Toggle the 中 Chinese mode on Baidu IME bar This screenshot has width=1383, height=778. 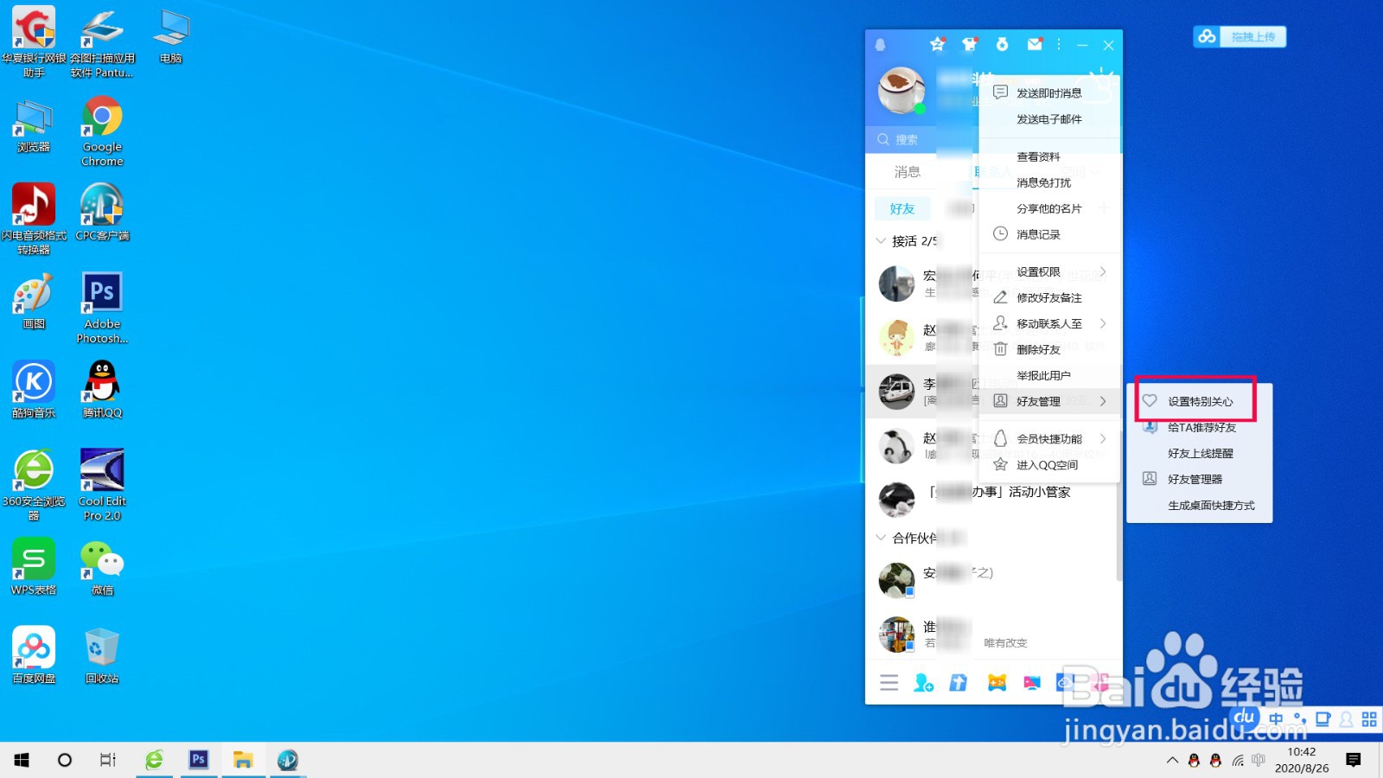(x=1276, y=718)
